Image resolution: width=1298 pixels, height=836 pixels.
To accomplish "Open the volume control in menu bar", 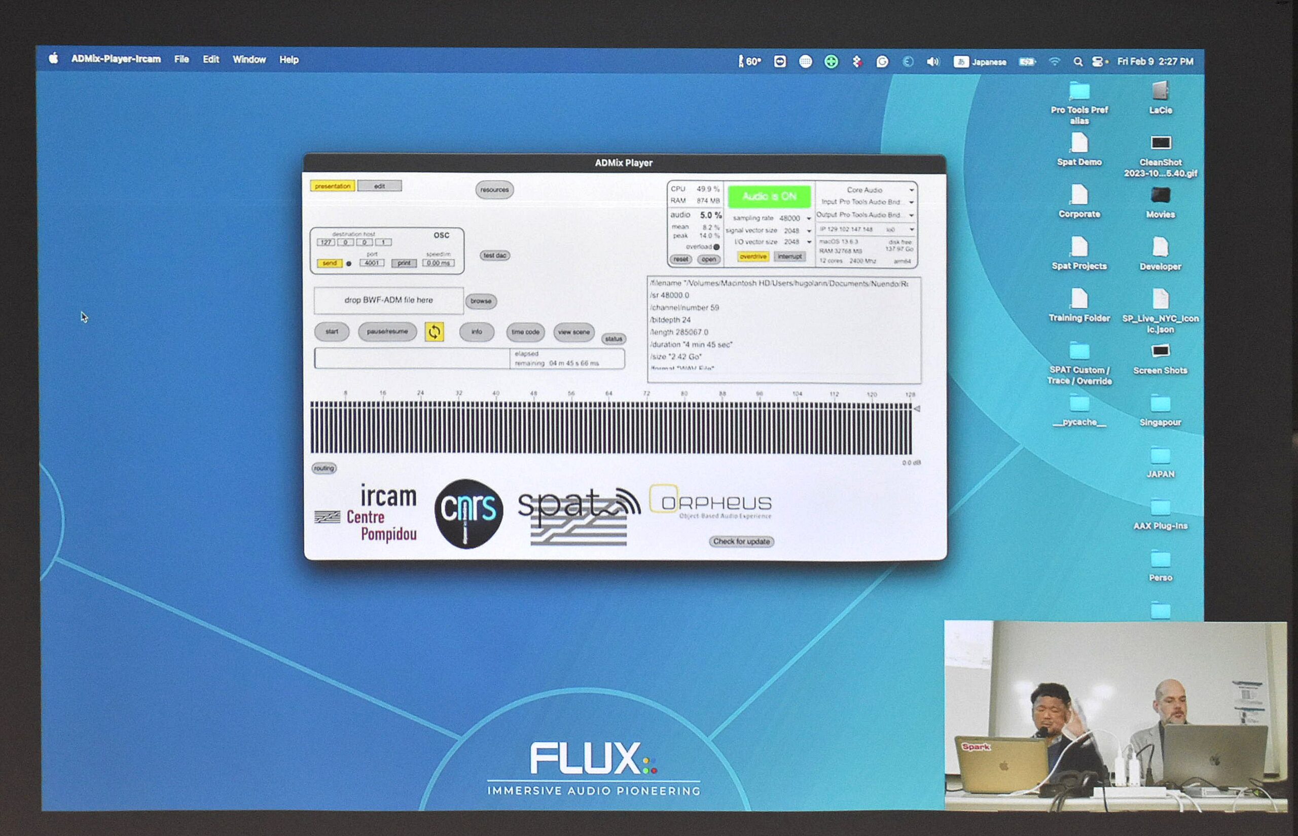I will tap(932, 61).
